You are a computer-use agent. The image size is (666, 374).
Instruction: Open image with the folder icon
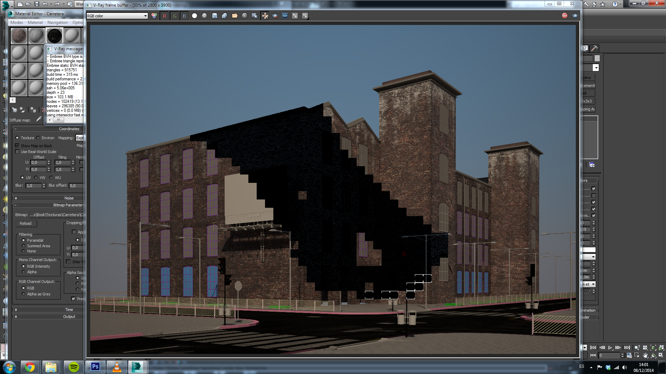click(x=235, y=16)
